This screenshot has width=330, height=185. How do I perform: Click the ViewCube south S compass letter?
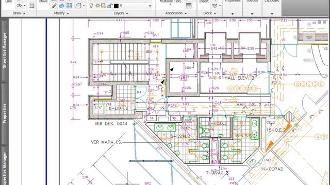tap(309, 51)
